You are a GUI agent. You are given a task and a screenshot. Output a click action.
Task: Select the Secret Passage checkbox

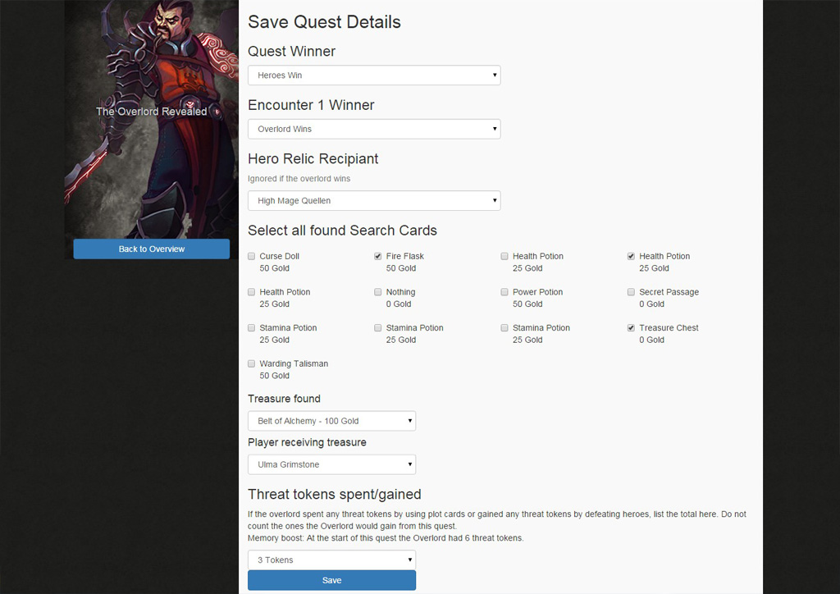coord(632,292)
